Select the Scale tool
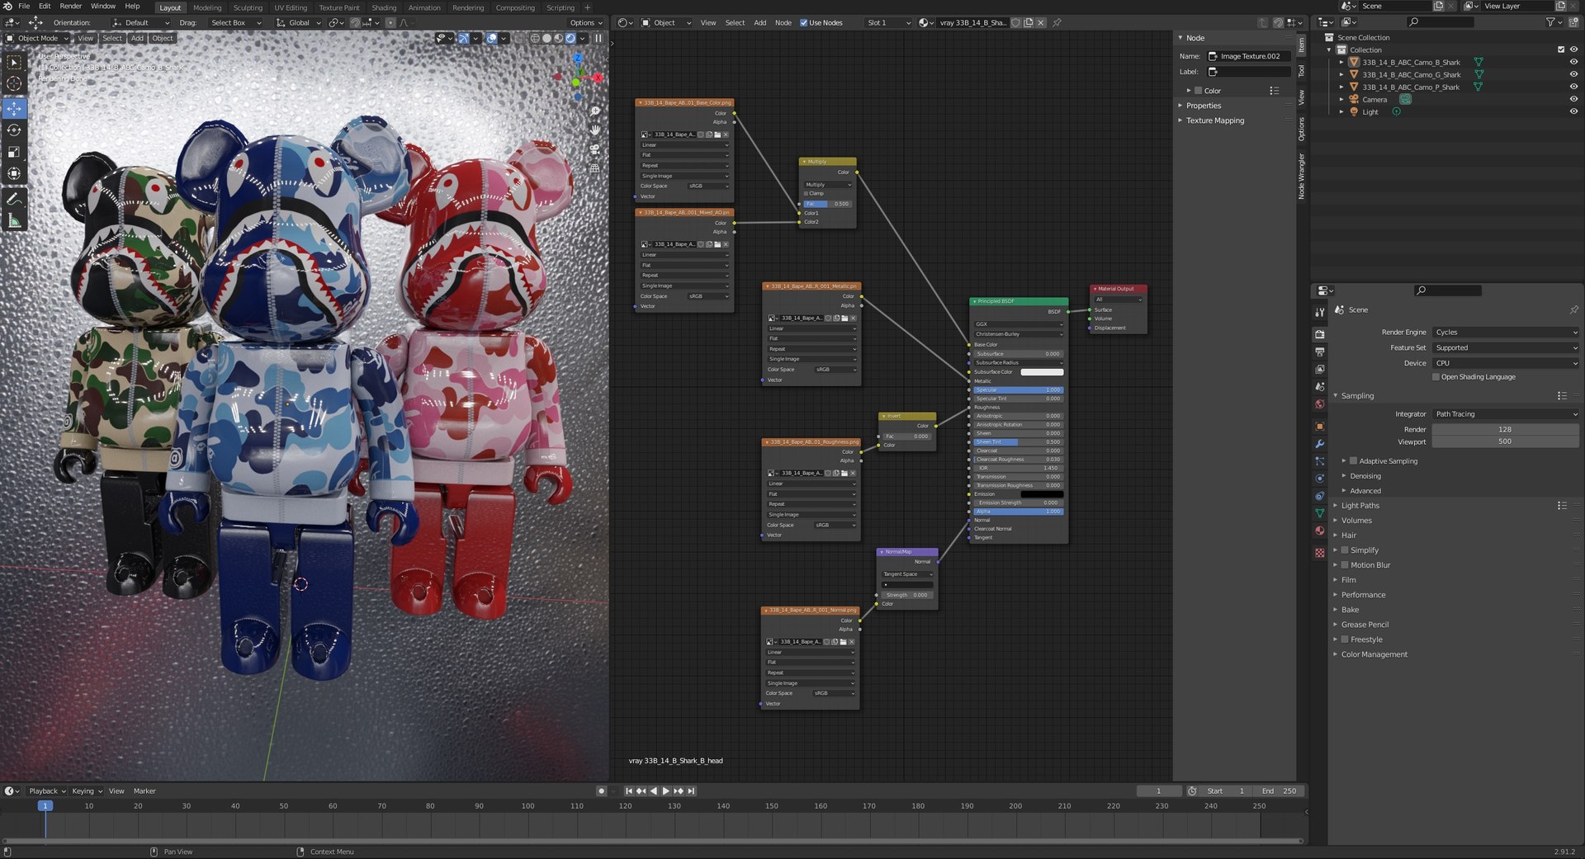 (x=14, y=152)
